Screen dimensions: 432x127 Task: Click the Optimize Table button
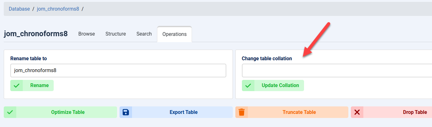click(x=60, y=112)
